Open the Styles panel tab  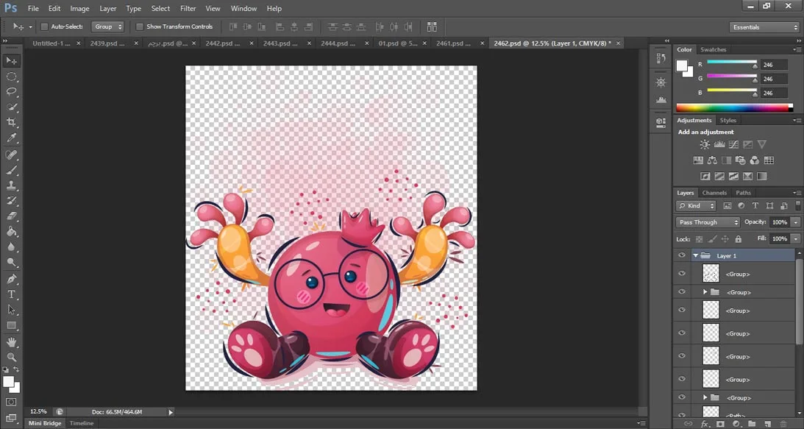(x=727, y=121)
